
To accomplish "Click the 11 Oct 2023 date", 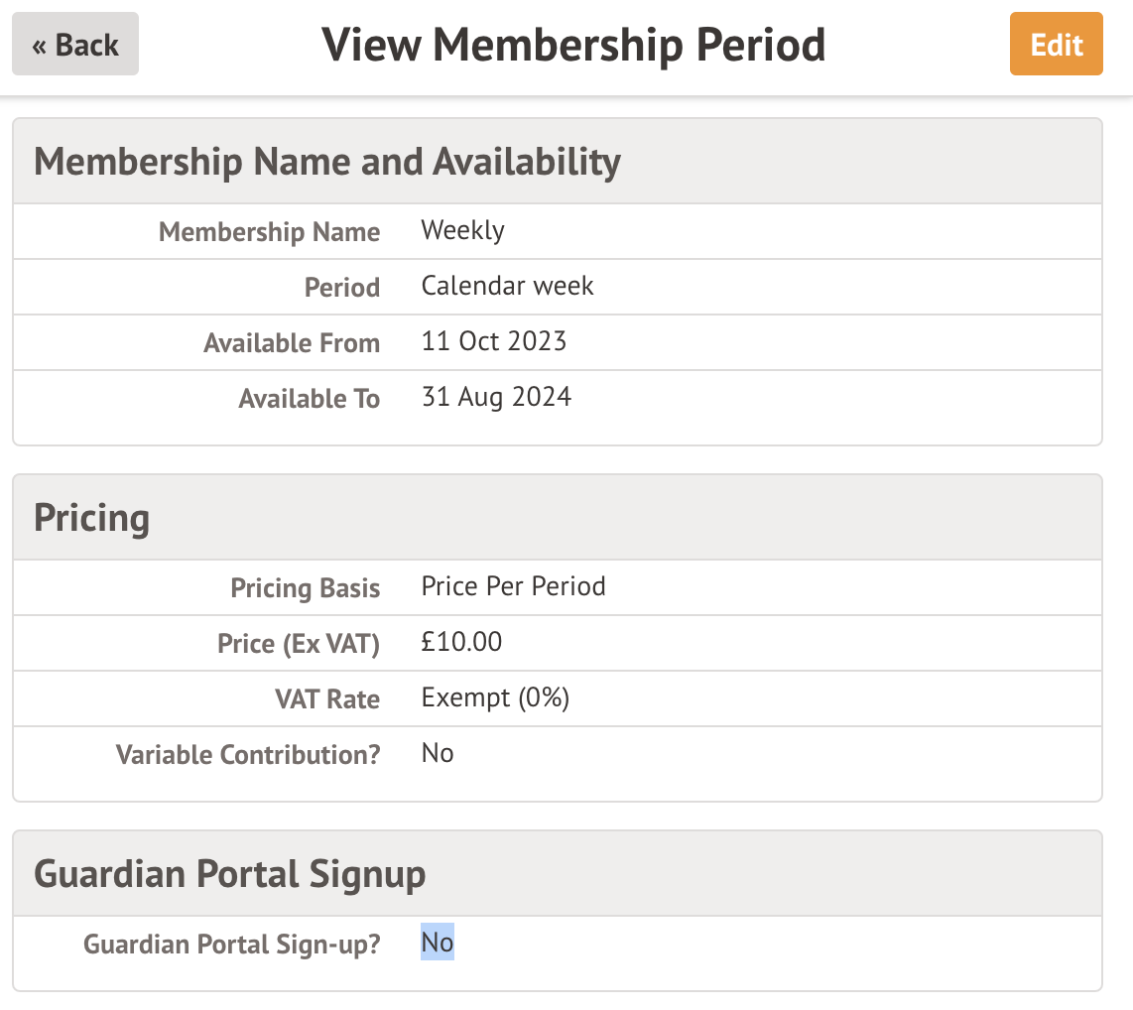I will tap(493, 342).
